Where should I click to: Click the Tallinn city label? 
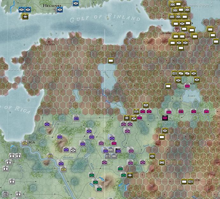point(50,45)
